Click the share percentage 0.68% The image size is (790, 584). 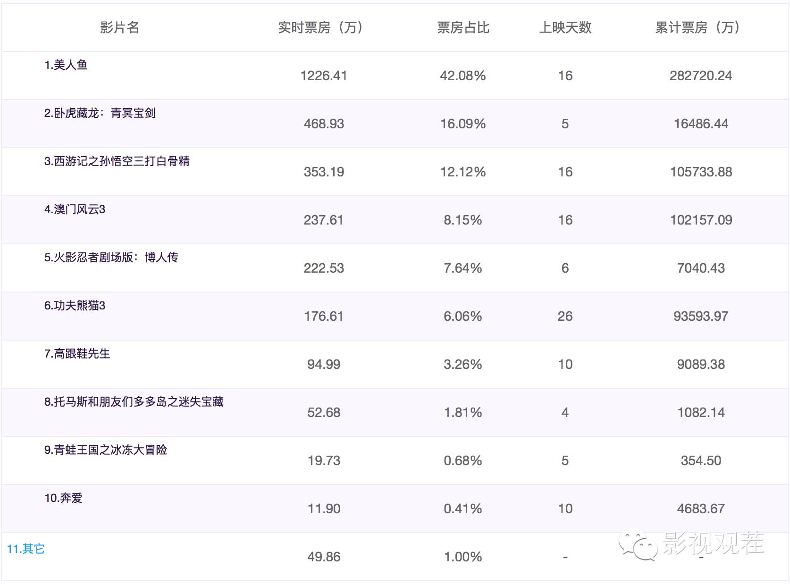[x=463, y=461]
